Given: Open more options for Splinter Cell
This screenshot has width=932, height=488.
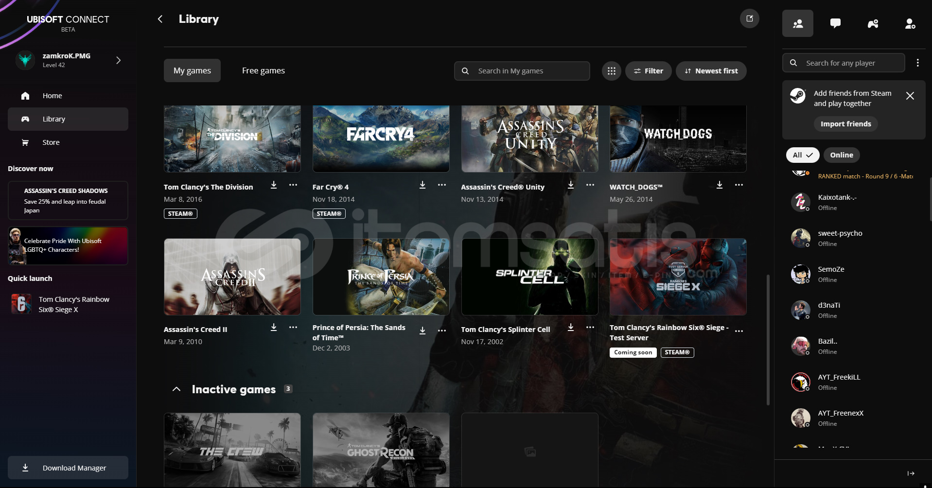Looking at the screenshot, I should [590, 328].
